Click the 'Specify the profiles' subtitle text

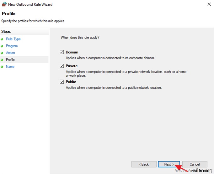pyautogui.click(x=33, y=21)
